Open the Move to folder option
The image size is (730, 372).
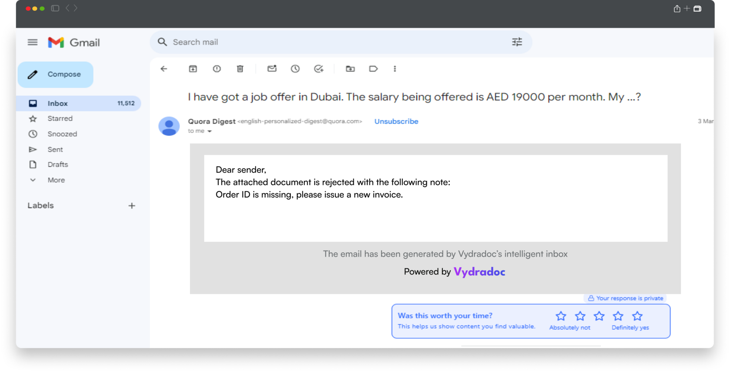tap(350, 69)
